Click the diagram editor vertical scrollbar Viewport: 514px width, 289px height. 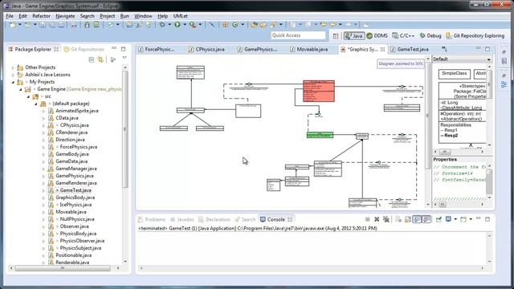428,116
